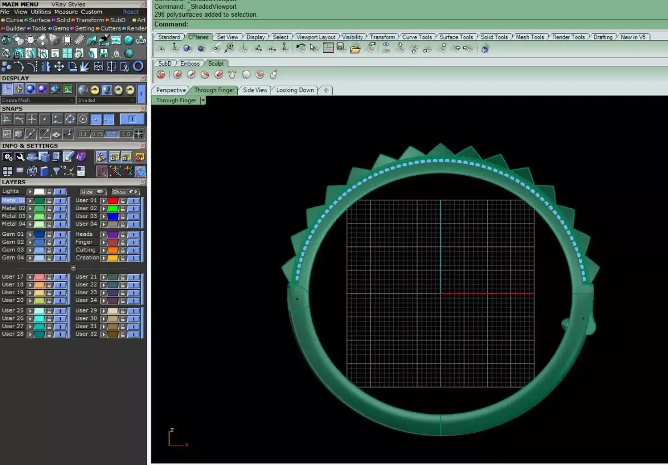Screen dimensions: 668x465
Task: Open the Shaded display mode dropdown
Action: click(x=106, y=100)
